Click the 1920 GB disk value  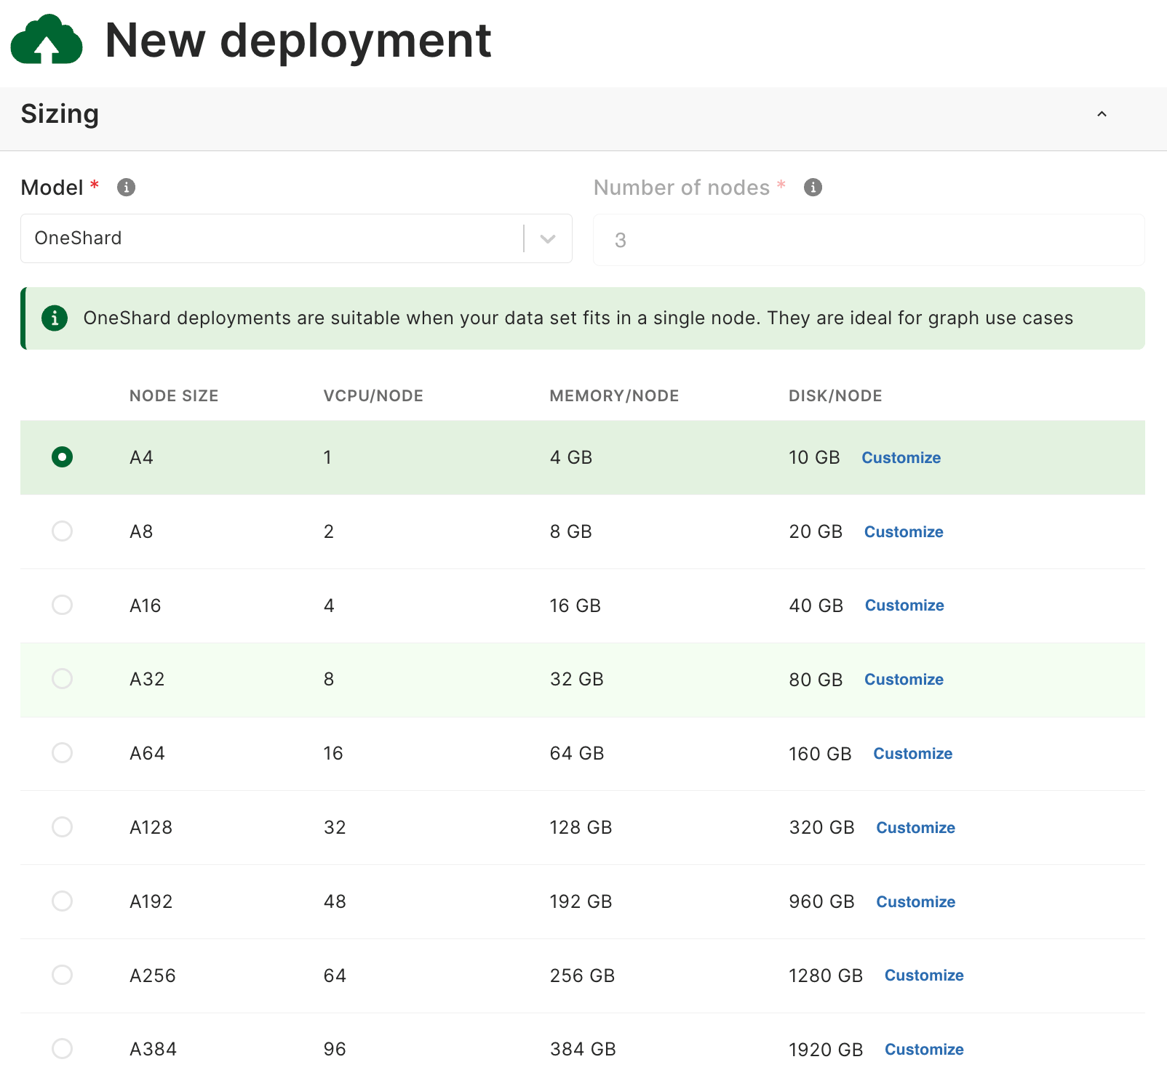point(826,1050)
